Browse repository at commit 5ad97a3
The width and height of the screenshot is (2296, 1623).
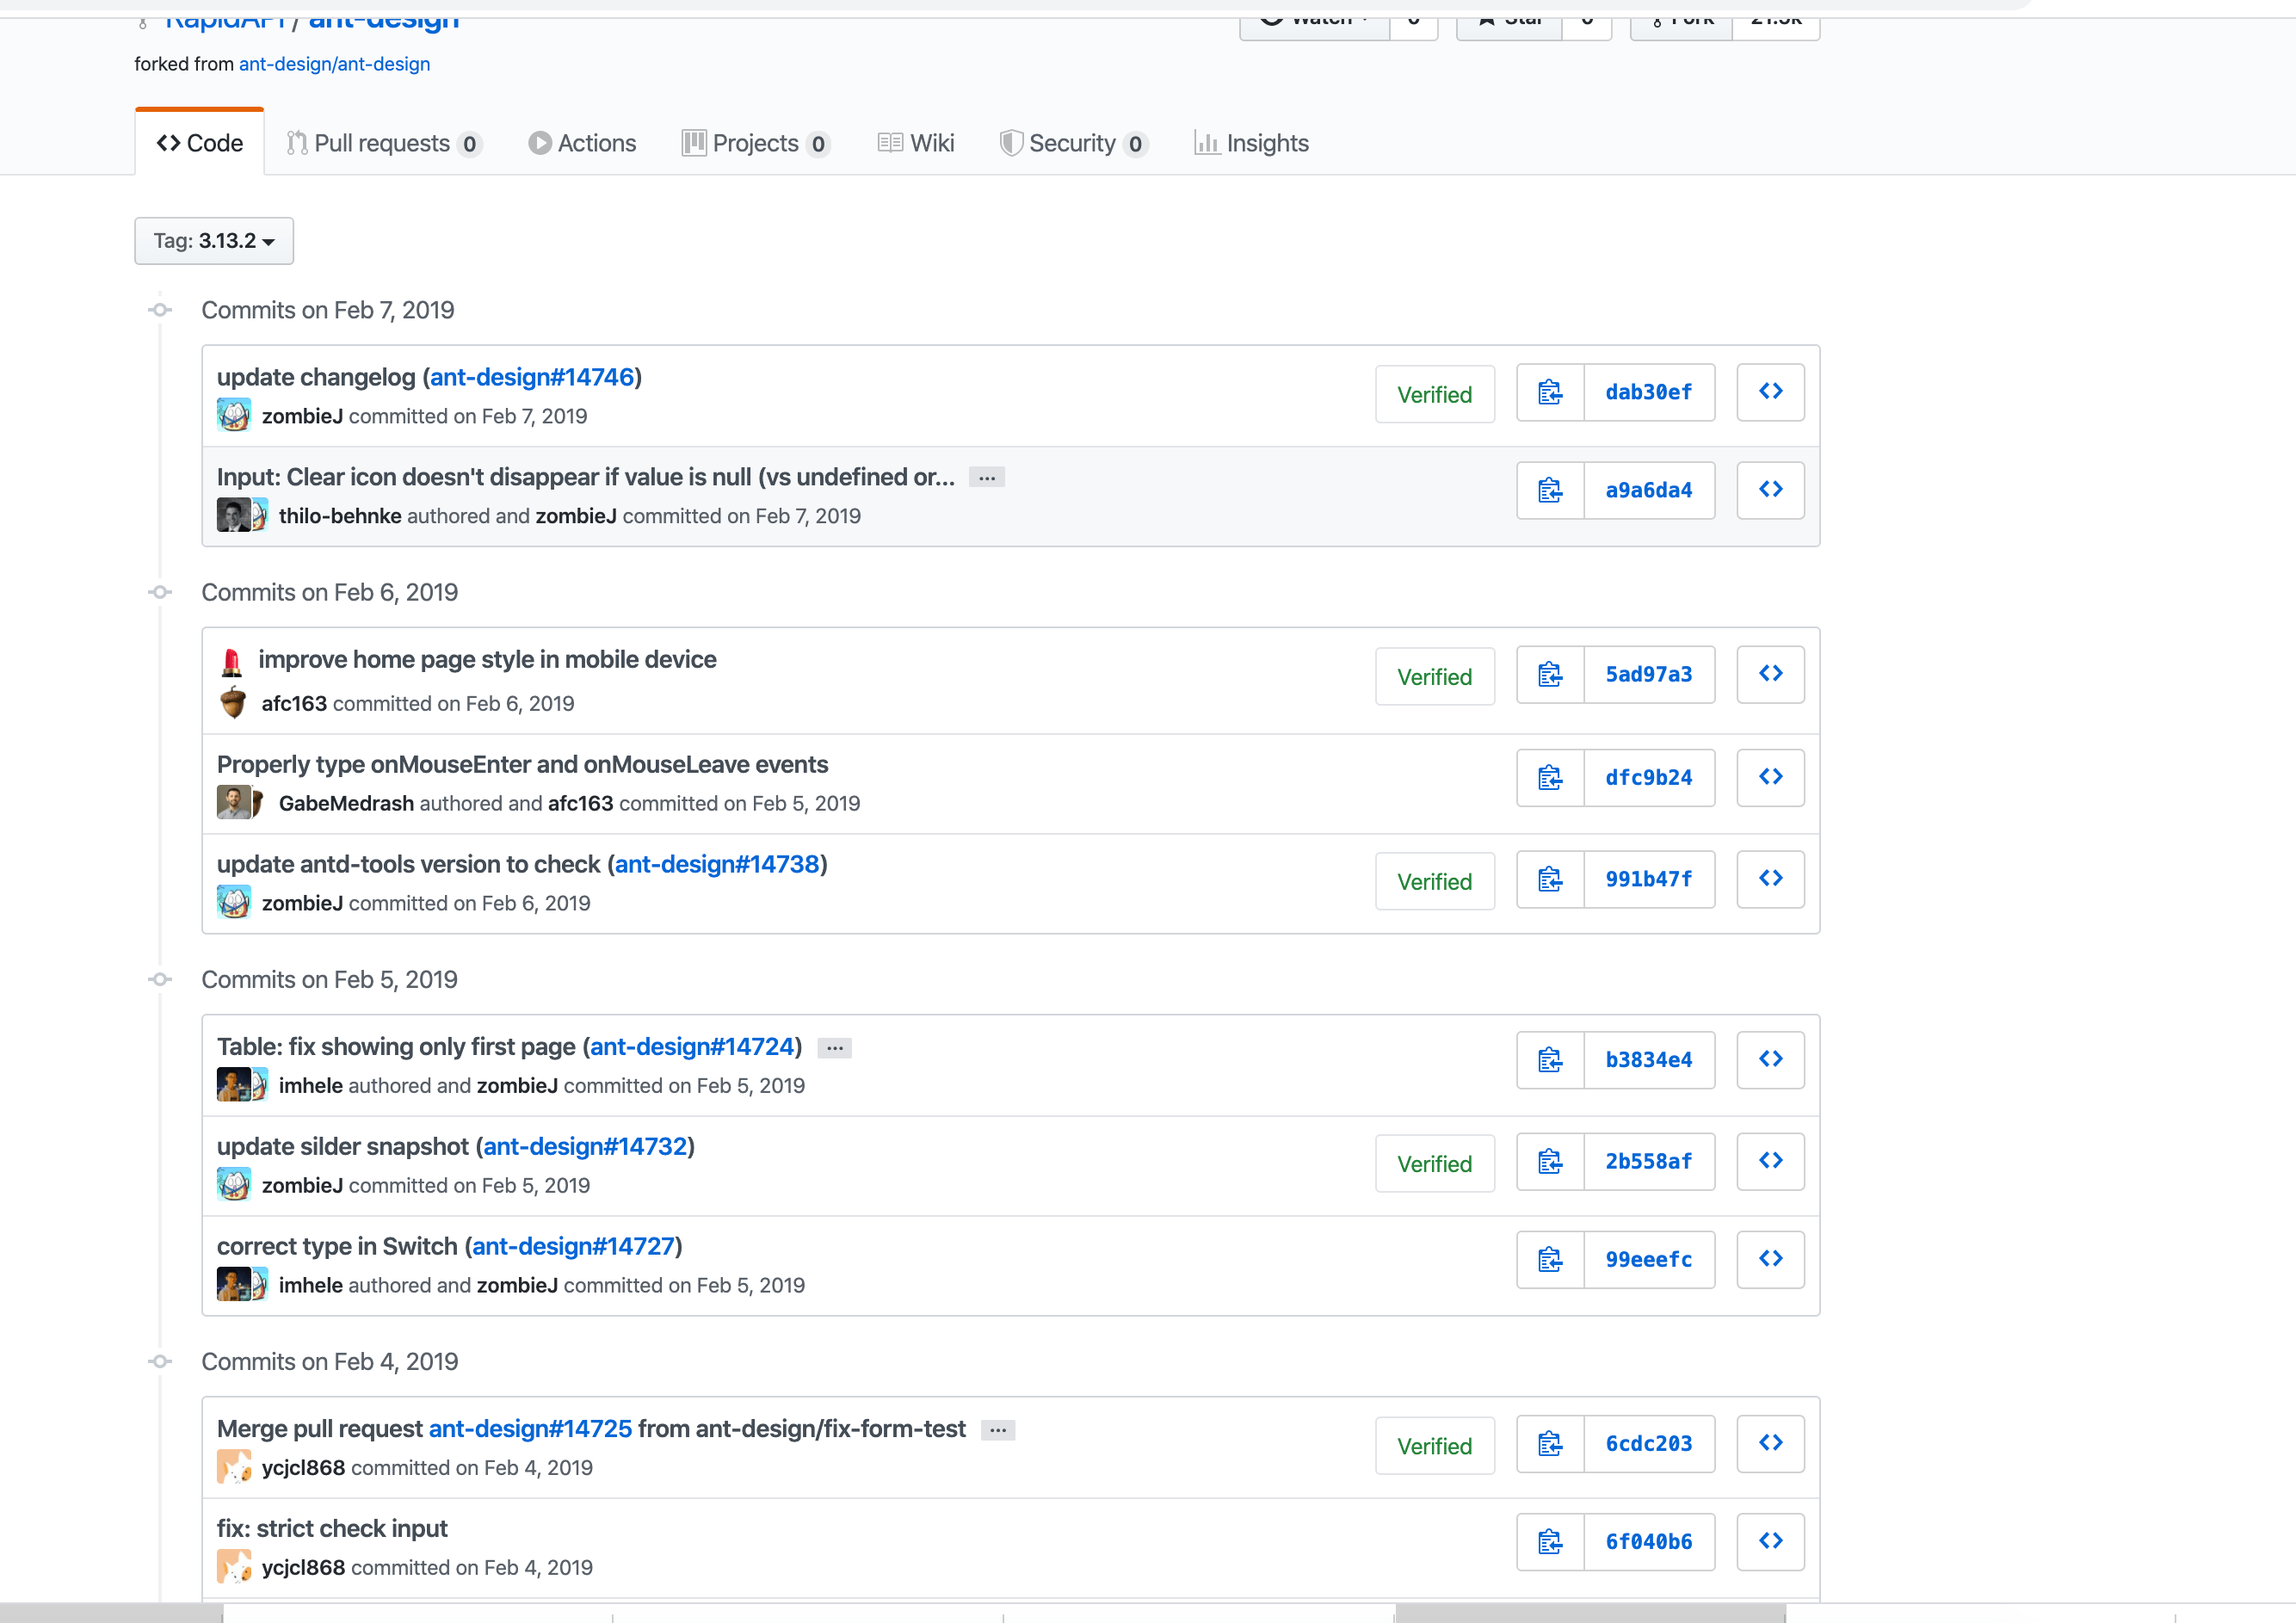coord(1769,675)
